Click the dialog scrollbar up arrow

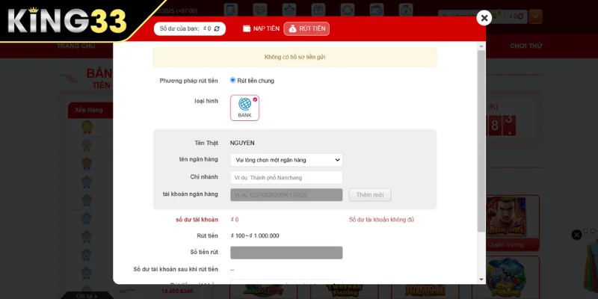click(x=481, y=46)
